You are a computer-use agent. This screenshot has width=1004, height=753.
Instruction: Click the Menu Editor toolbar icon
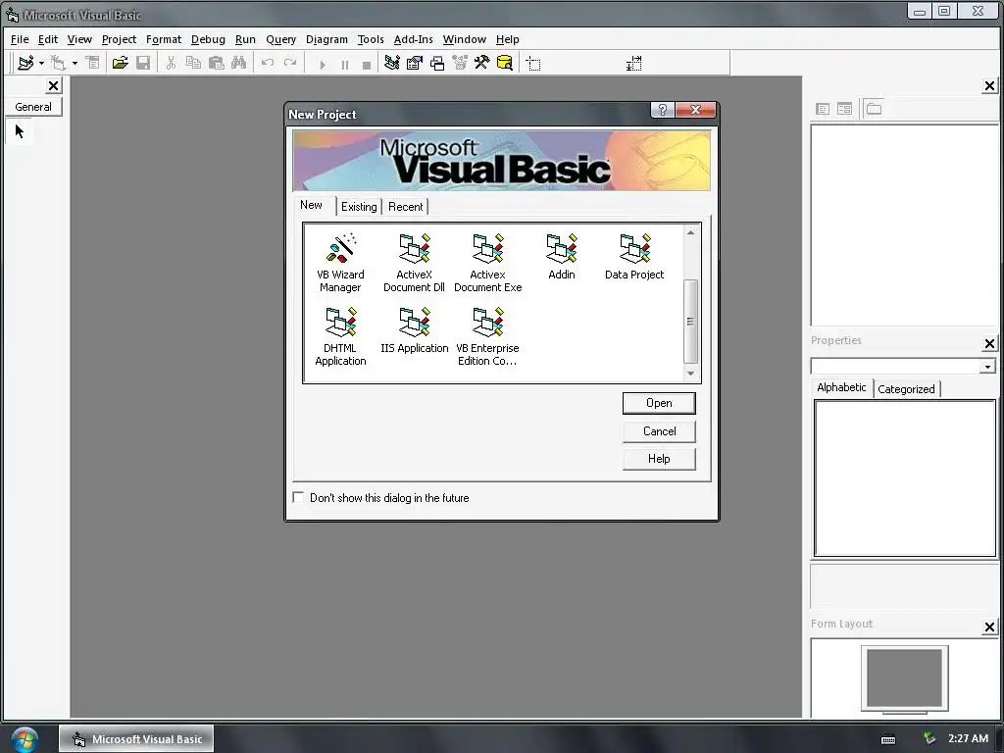pos(93,63)
